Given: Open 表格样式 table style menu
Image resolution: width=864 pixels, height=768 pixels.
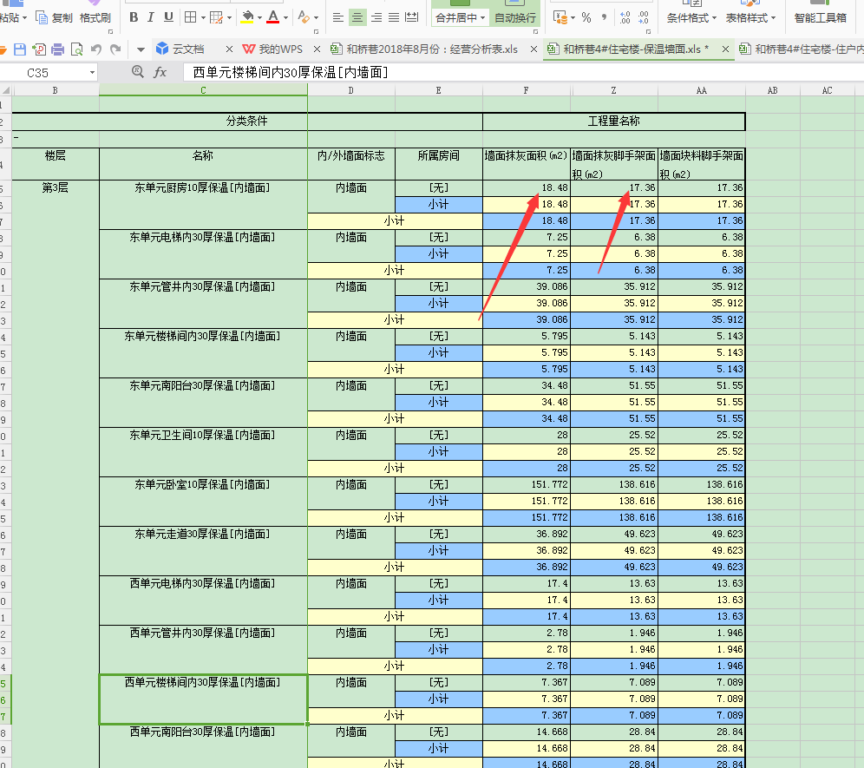Looking at the screenshot, I should pyautogui.click(x=750, y=17).
